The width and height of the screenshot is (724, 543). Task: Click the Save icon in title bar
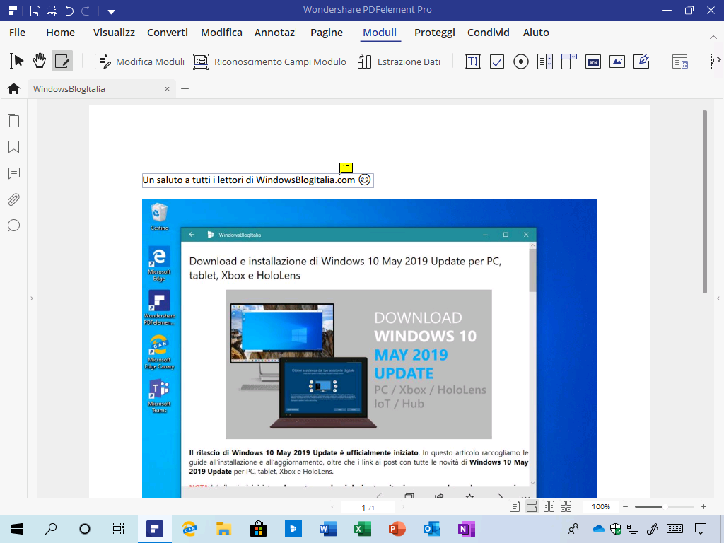[35, 10]
